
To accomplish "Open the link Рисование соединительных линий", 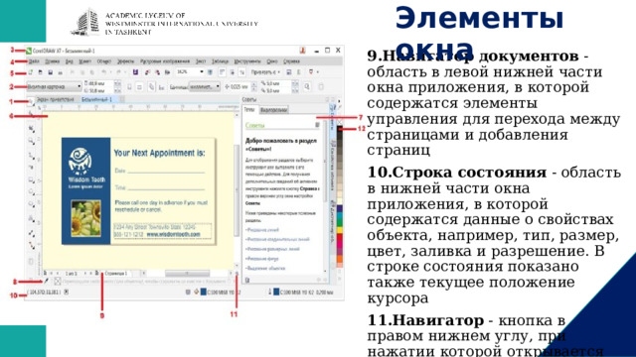I will (x=277, y=239).
